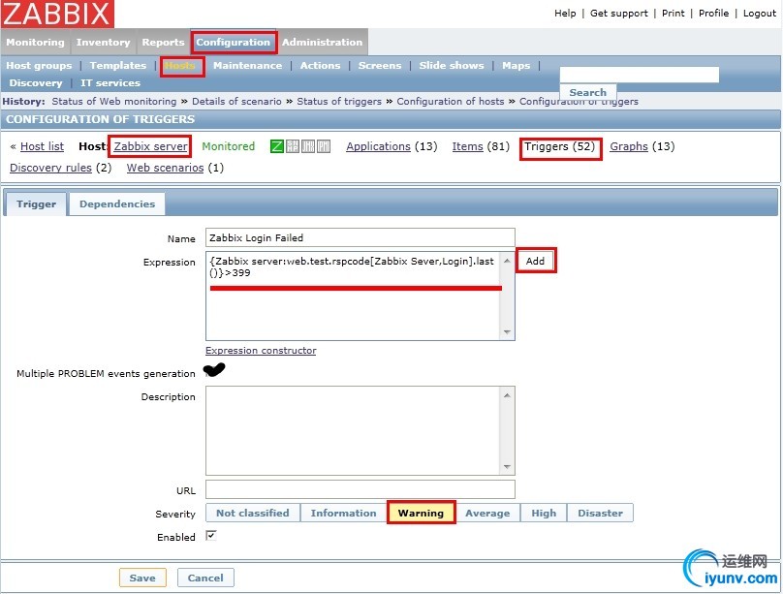Focus the Name input field
Image resolution: width=783 pixels, height=594 pixels.
(x=360, y=237)
